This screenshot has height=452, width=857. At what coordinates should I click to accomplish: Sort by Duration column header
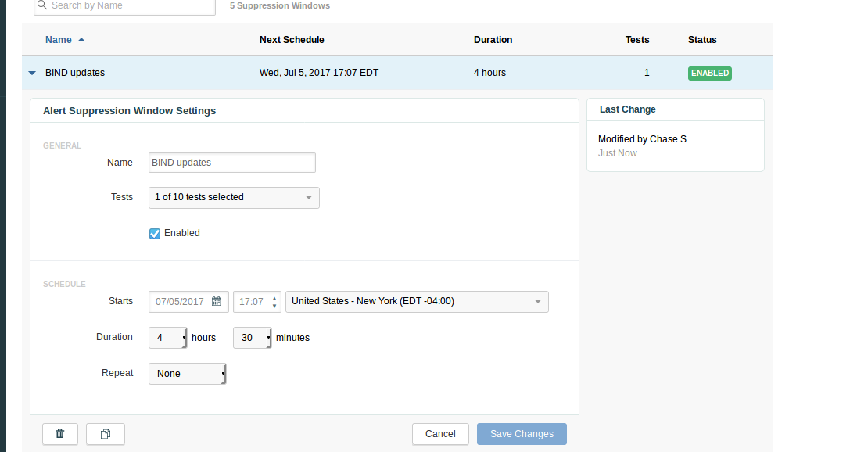pyautogui.click(x=493, y=40)
